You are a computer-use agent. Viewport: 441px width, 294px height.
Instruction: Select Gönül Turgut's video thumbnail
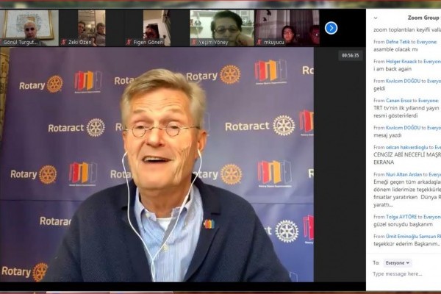coord(29,28)
